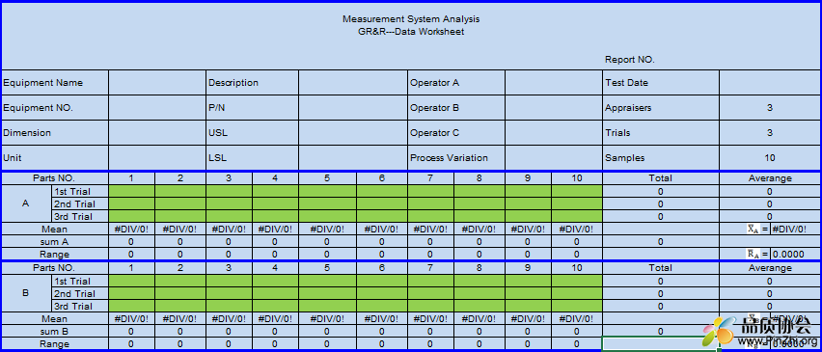Screen dimensions: 822x352
Task: Select operator B 2nd Trial green cell for part 5
Action: [x=328, y=294]
